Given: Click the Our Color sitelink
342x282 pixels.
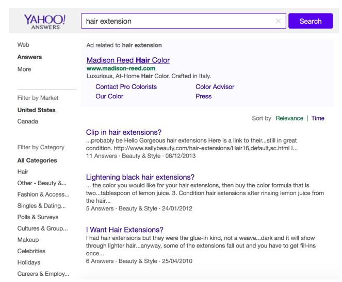Looking at the screenshot, I should pos(109,96).
